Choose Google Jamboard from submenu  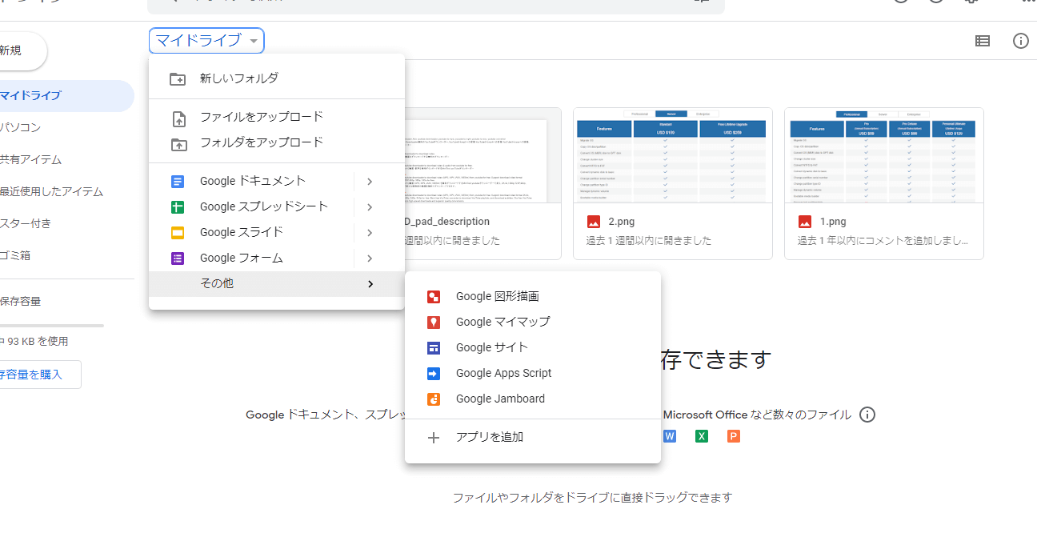(x=533, y=399)
